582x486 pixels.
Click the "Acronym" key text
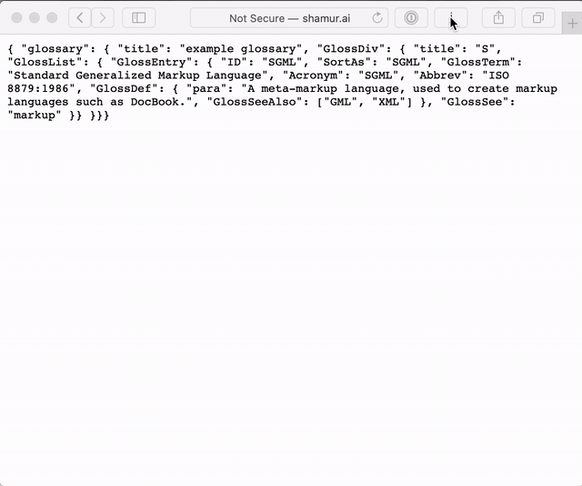pos(313,76)
